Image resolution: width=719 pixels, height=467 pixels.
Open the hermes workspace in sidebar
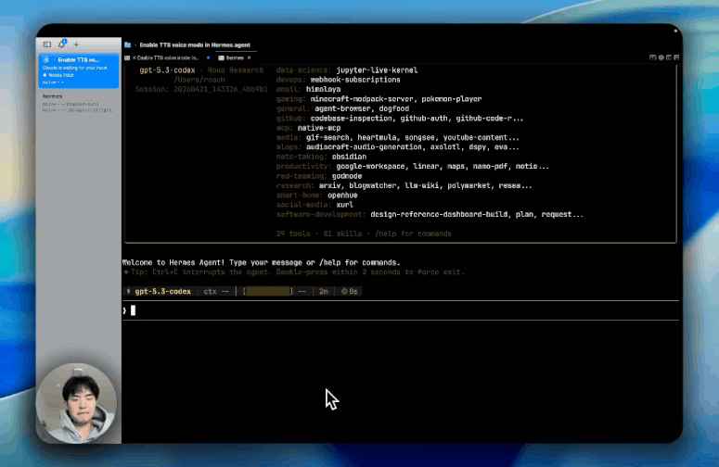(78, 103)
